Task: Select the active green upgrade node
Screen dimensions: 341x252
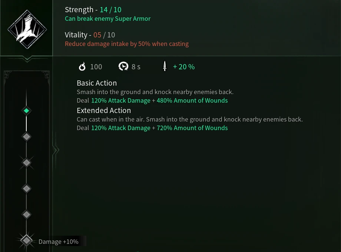Action: click(x=26, y=110)
